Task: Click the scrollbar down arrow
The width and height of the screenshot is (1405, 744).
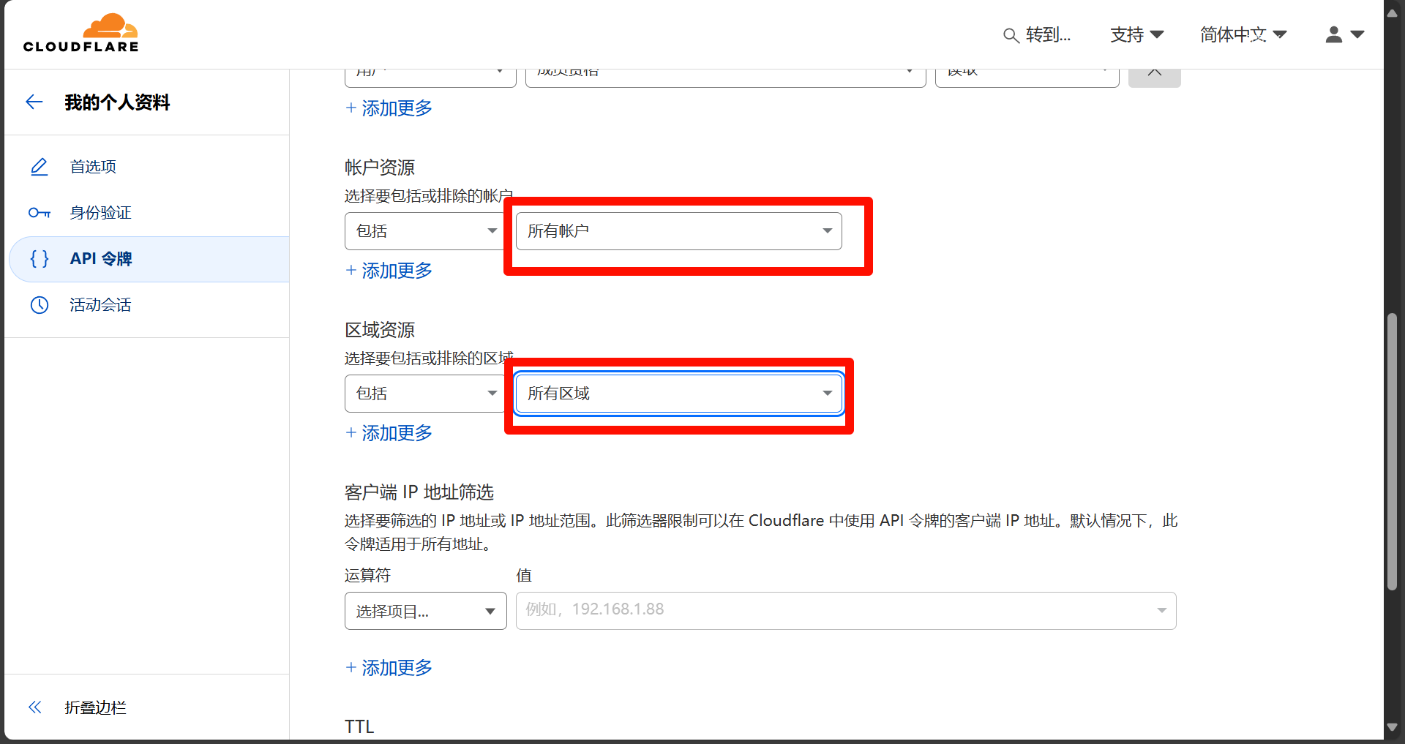Action: pyautogui.click(x=1393, y=728)
